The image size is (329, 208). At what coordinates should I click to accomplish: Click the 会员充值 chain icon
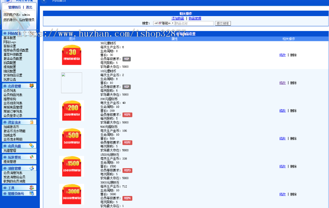(x=31, y=145)
